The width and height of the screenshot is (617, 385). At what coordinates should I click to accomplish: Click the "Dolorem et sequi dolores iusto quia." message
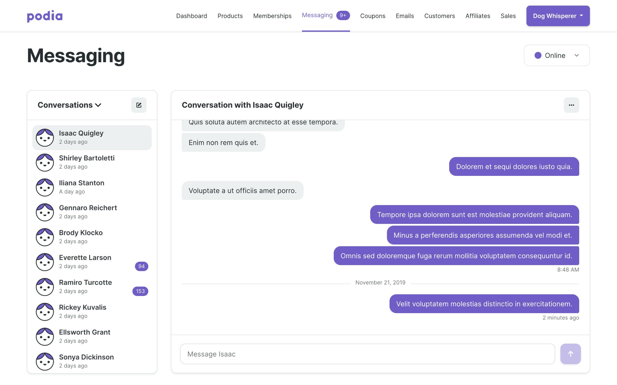[514, 166]
